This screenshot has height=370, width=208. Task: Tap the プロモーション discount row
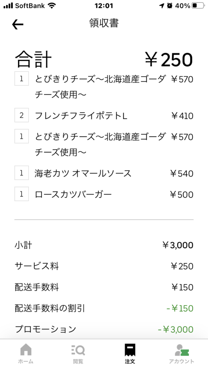[104, 329]
